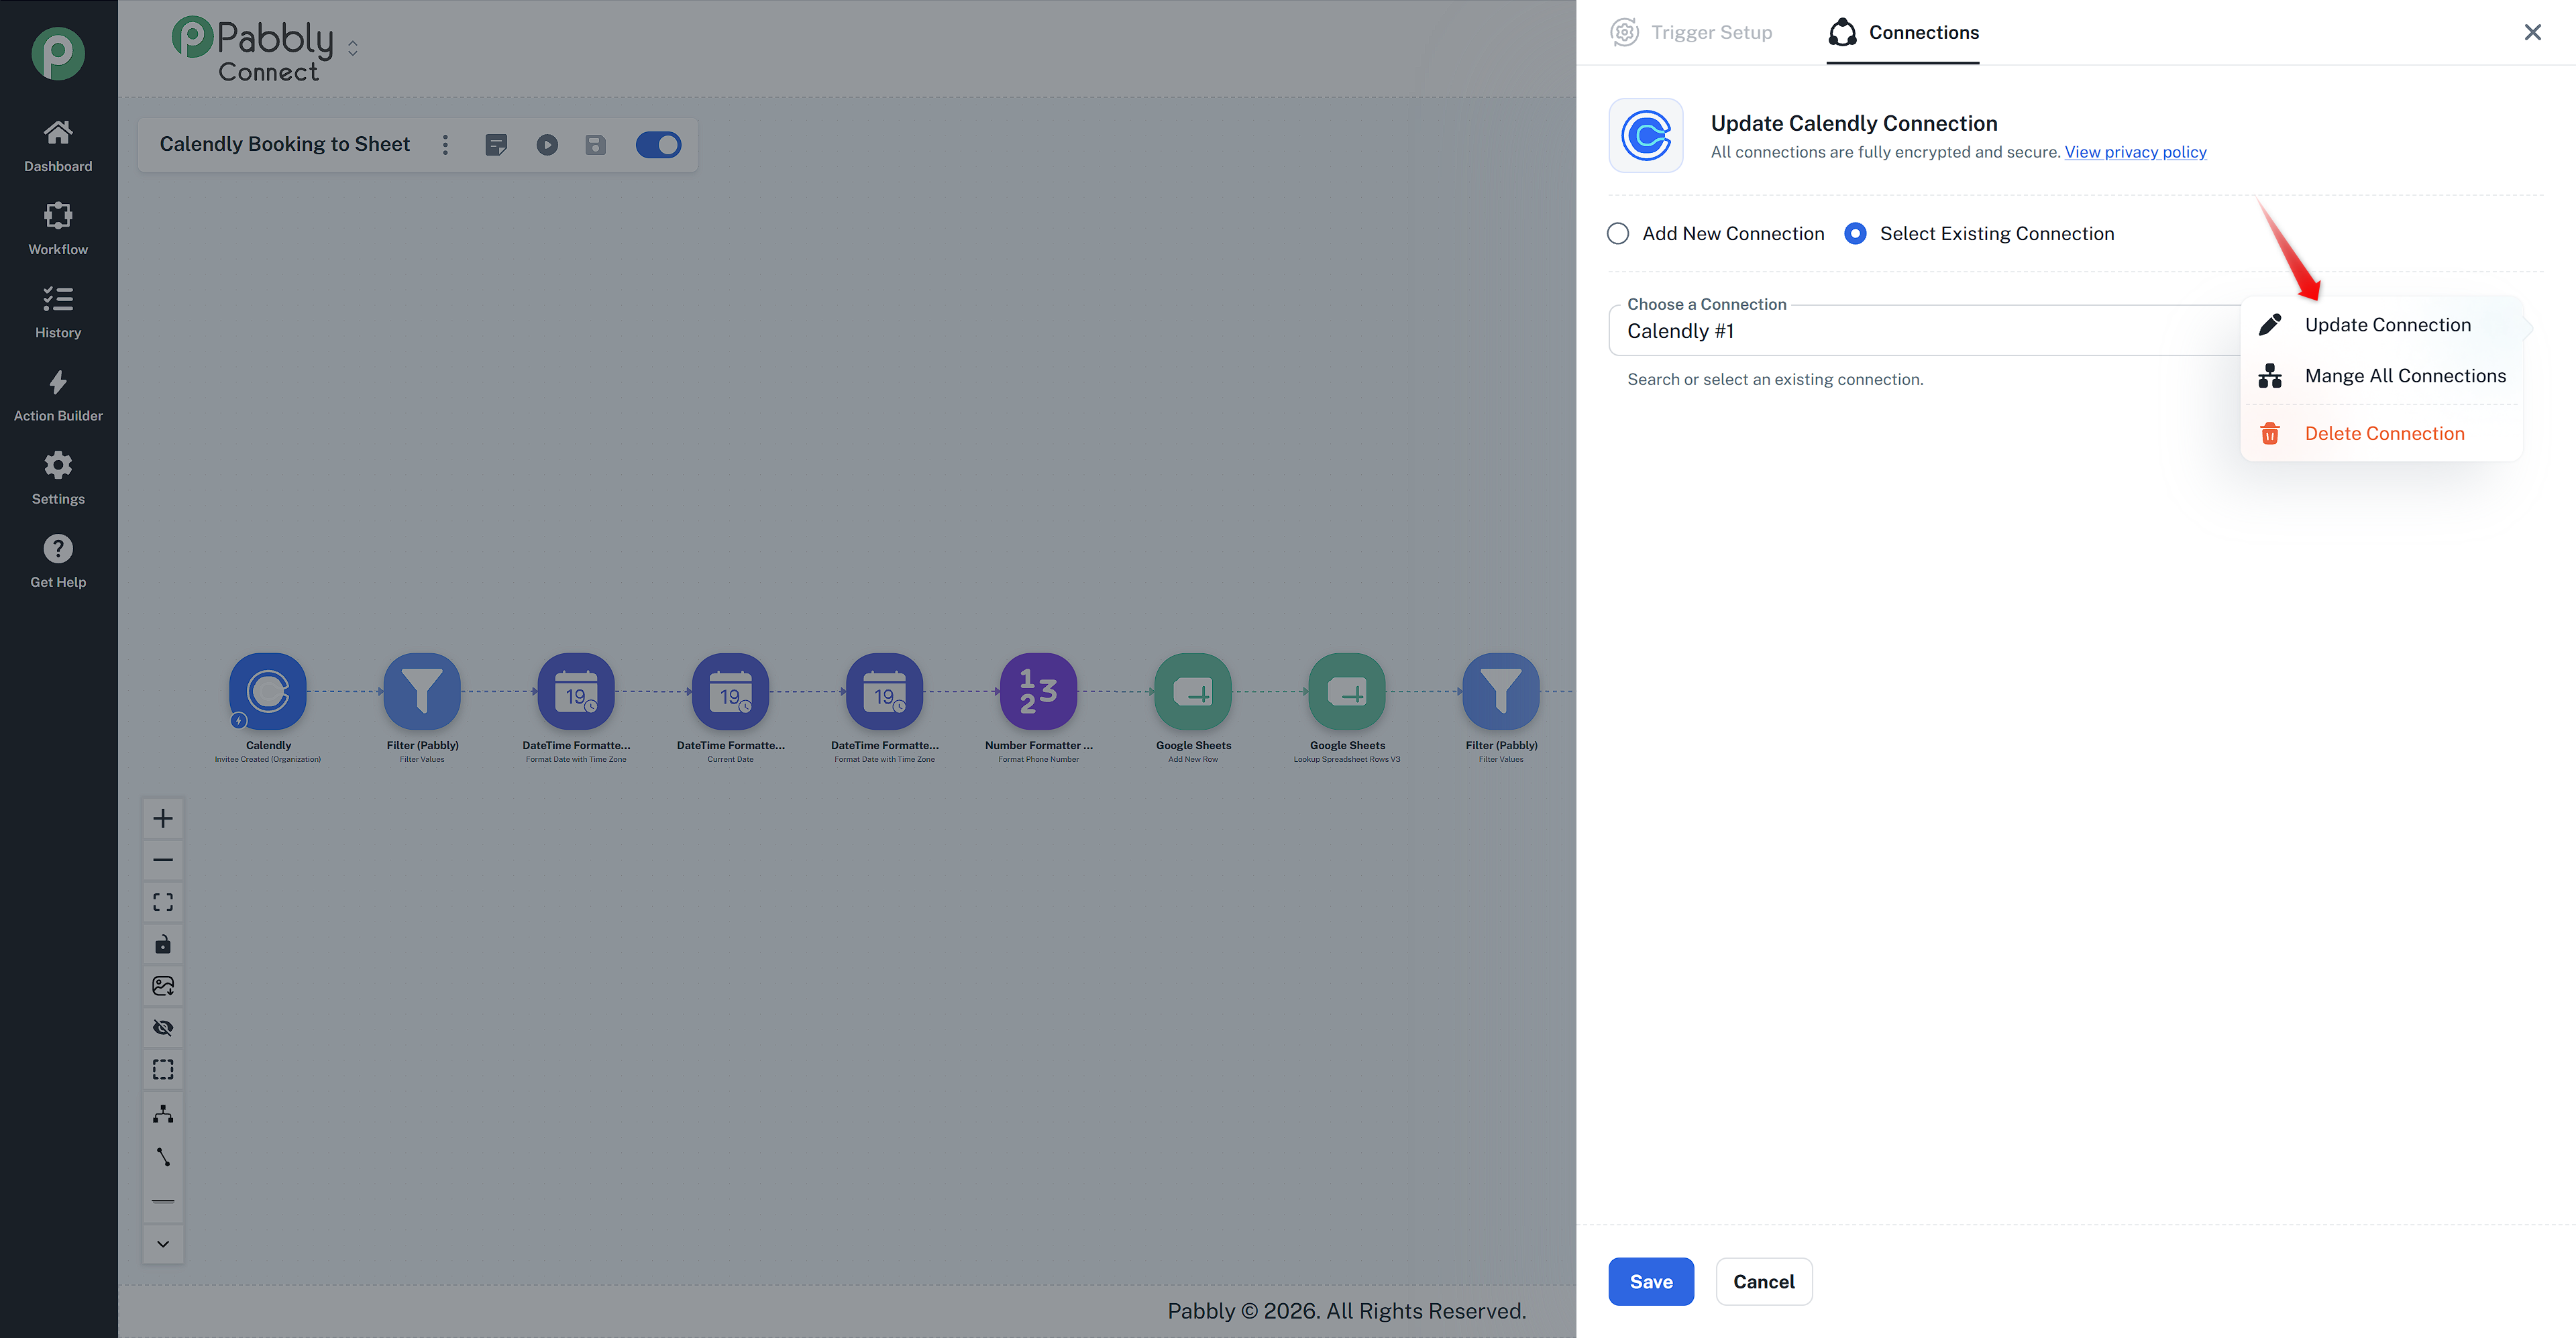Open the workflow three-dot options menu
Image resolution: width=2576 pixels, height=1338 pixels.
445,145
